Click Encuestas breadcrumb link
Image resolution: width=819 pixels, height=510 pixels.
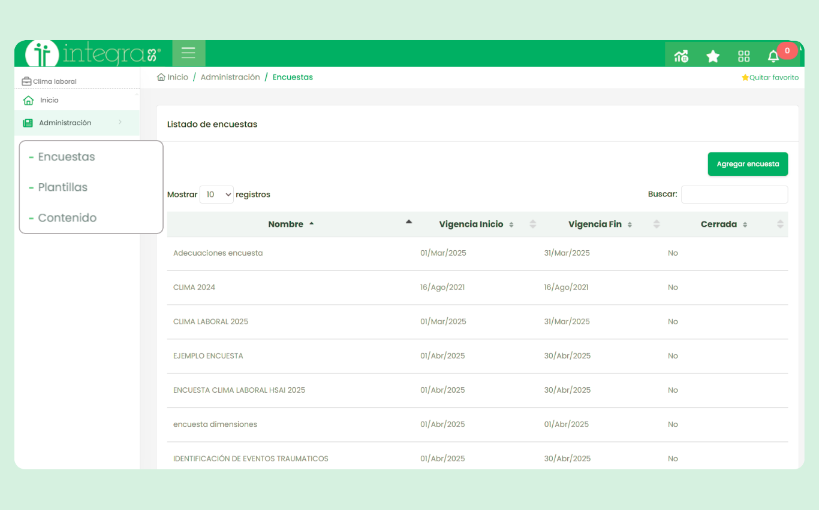(293, 77)
